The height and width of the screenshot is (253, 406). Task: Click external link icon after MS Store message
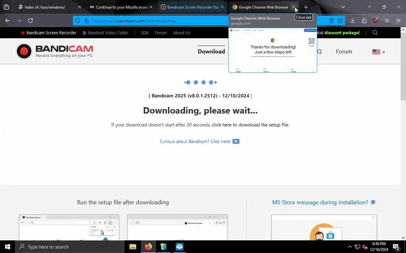coord(373,202)
